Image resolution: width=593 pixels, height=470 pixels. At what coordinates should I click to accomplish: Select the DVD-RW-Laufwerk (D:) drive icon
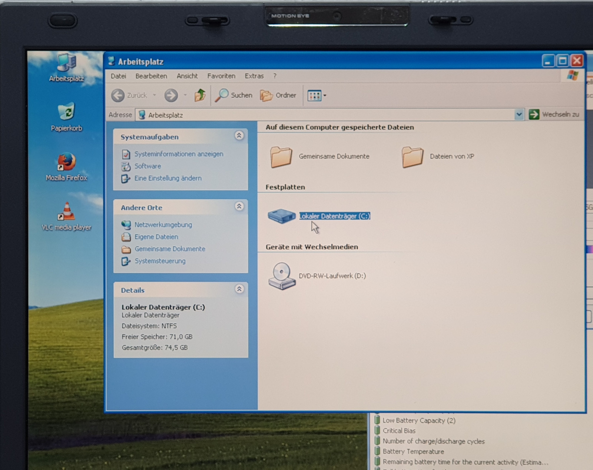coord(281,276)
